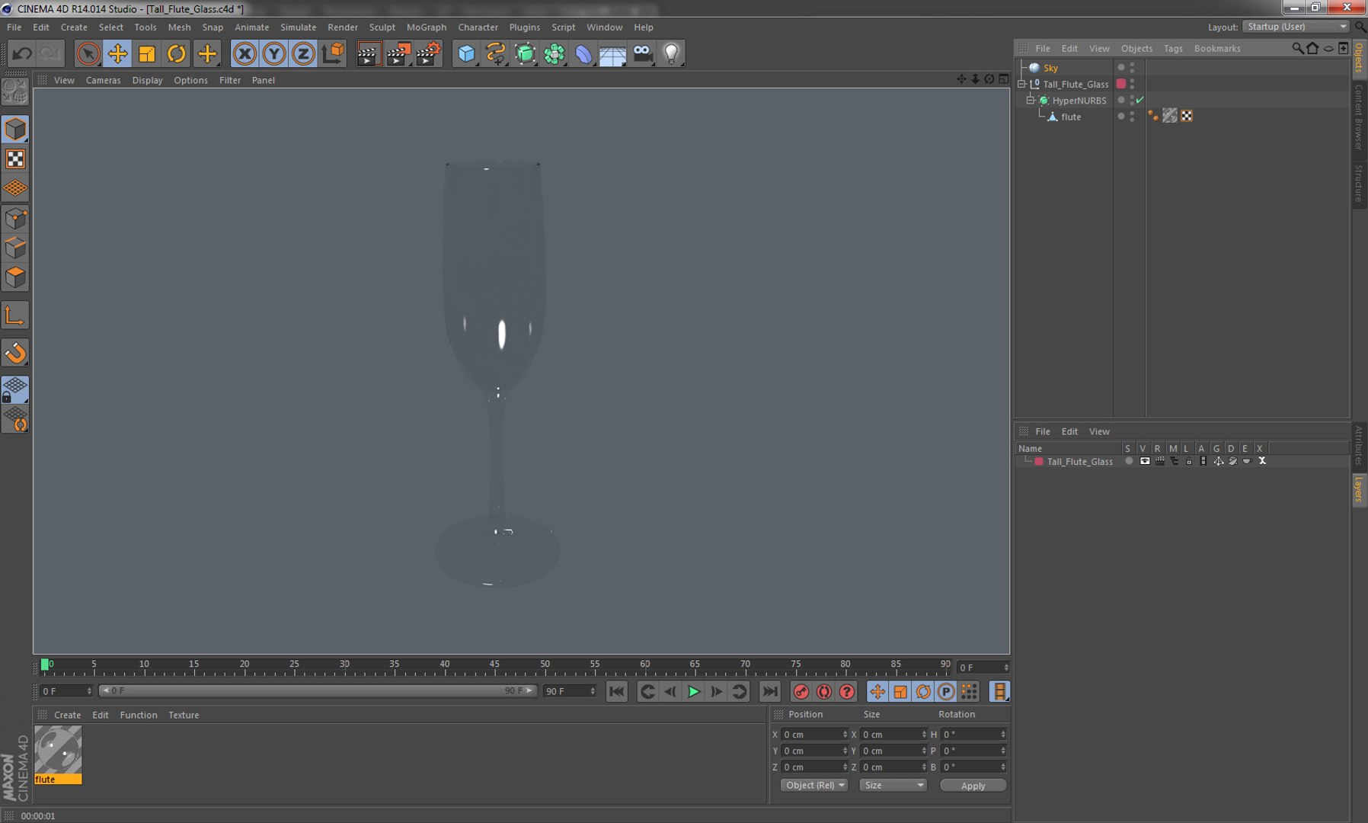Add a Light object
The image size is (1368, 823).
click(671, 53)
